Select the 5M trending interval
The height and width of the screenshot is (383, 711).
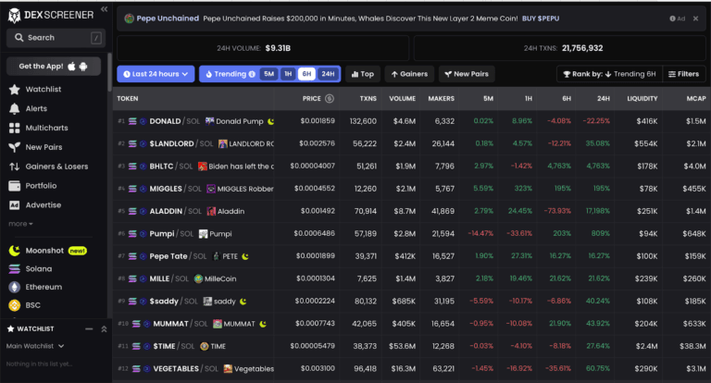click(268, 74)
